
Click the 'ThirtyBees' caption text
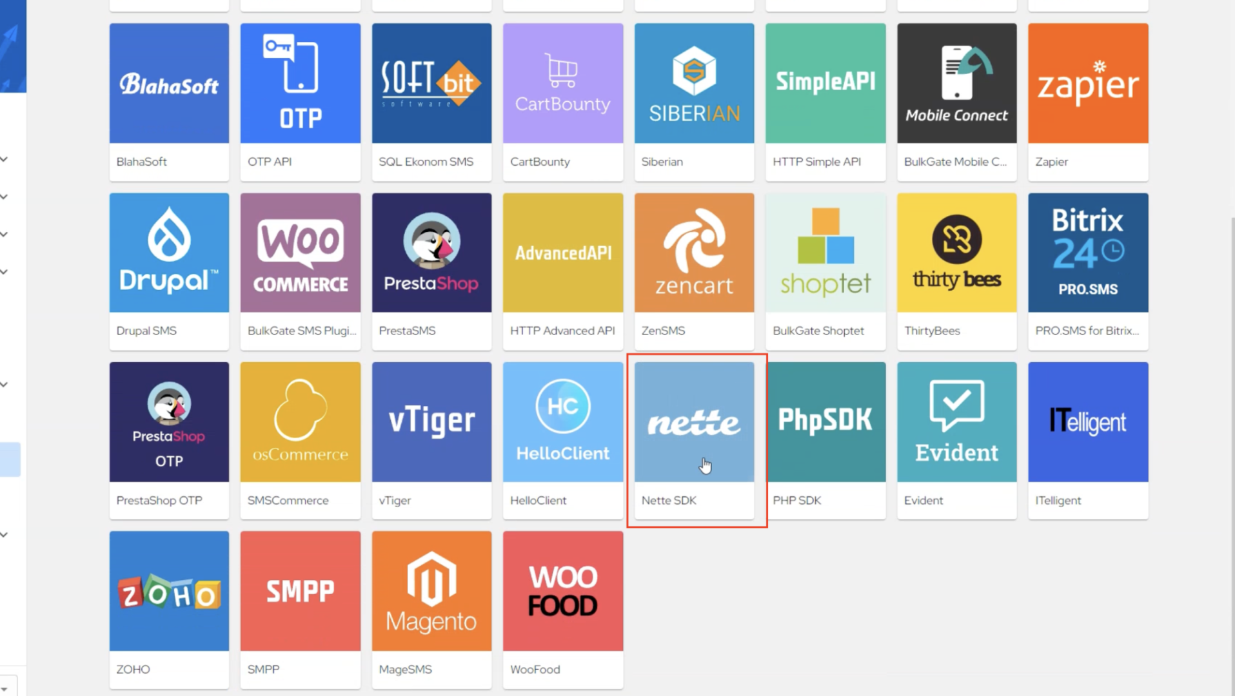coord(932,331)
